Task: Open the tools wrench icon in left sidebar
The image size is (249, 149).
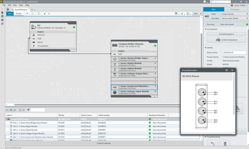Action: click(2, 24)
